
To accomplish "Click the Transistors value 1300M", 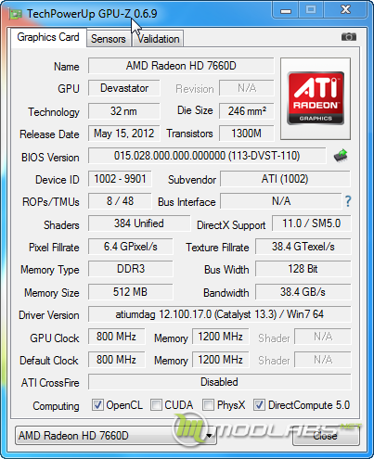I will (x=247, y=134).
